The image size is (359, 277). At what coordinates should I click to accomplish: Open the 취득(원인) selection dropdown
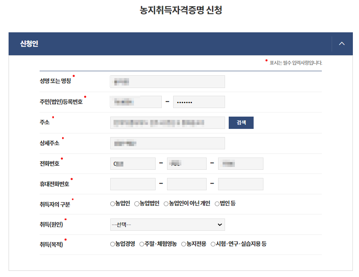[167, 224]
